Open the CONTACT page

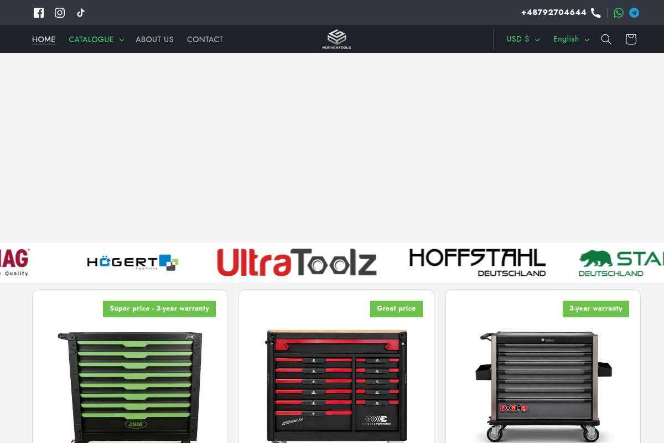point(205,39)
